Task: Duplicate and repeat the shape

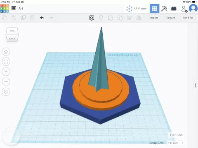Action: 23,18
